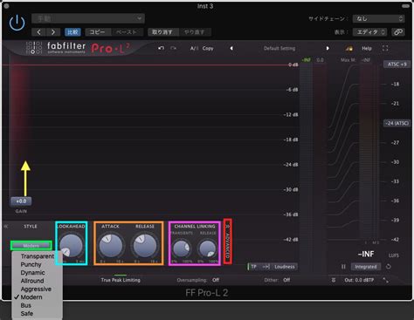Toggle True Peak Limiting
Screen dimensions: 414x320
tap(121, 280)
